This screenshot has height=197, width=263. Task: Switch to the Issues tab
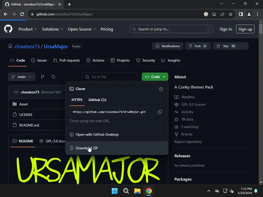click(39, 60)
